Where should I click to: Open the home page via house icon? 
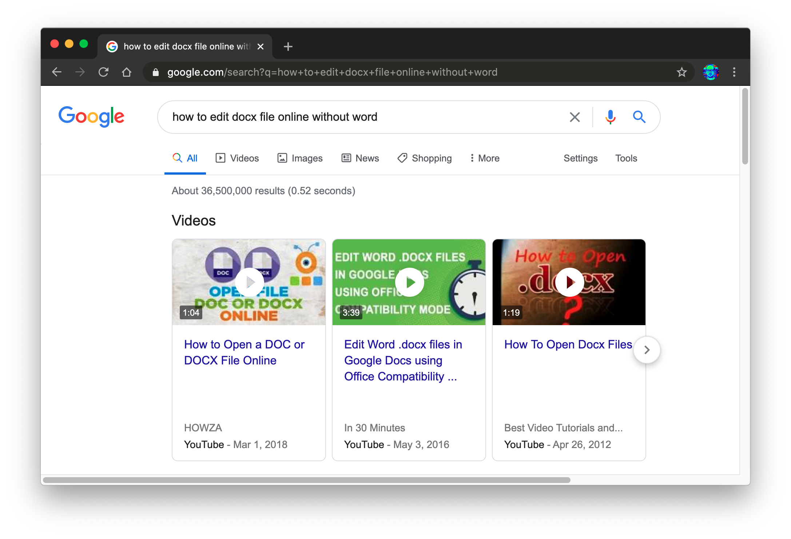[127, 72]
